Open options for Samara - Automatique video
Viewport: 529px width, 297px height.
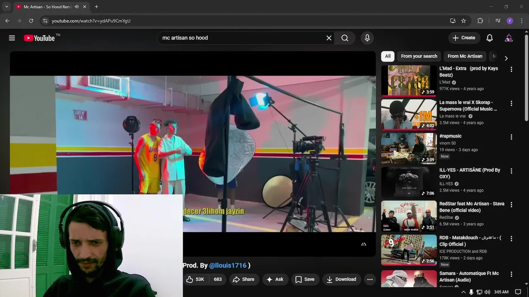(x=511, y=274)
